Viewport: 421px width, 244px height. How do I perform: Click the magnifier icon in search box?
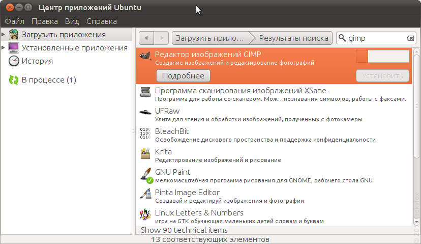click(342, 38)
